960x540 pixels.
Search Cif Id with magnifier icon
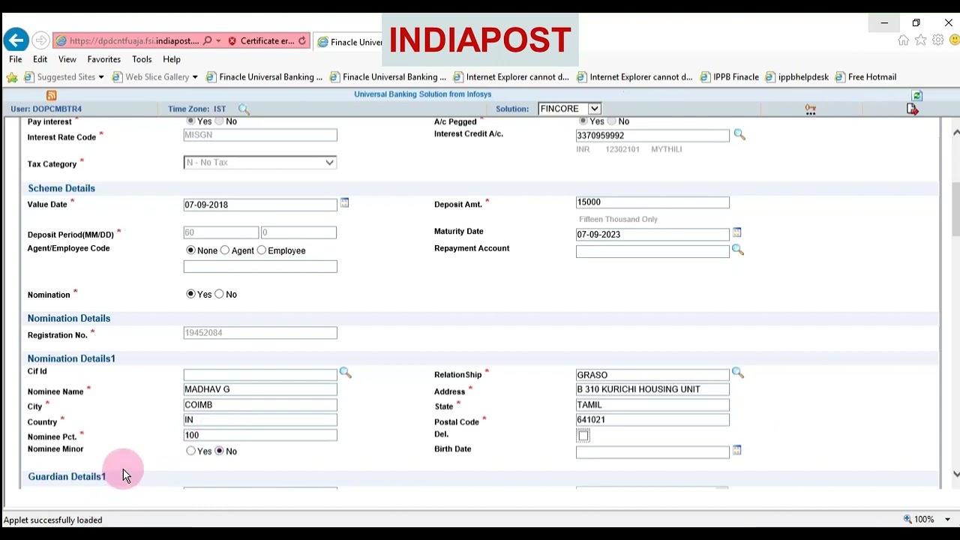[x=345, y=373]
